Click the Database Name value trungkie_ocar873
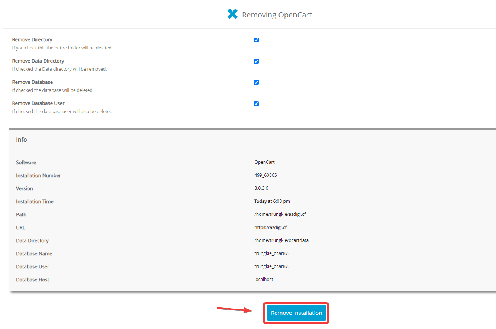Screen dimensions: 496x329 tap(272, 253)
